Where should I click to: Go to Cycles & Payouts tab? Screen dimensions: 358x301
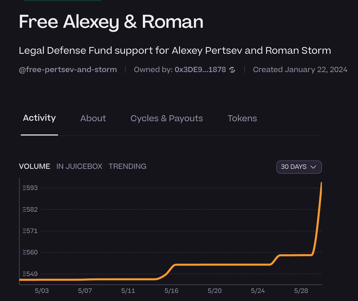(167, 118)
